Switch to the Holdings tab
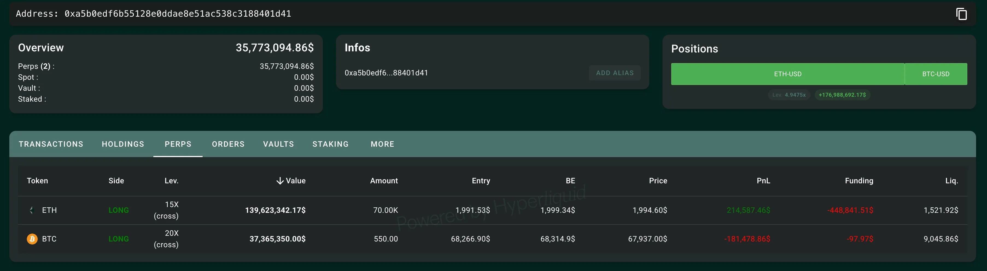 pyautogui.click(x=123, y=144)
